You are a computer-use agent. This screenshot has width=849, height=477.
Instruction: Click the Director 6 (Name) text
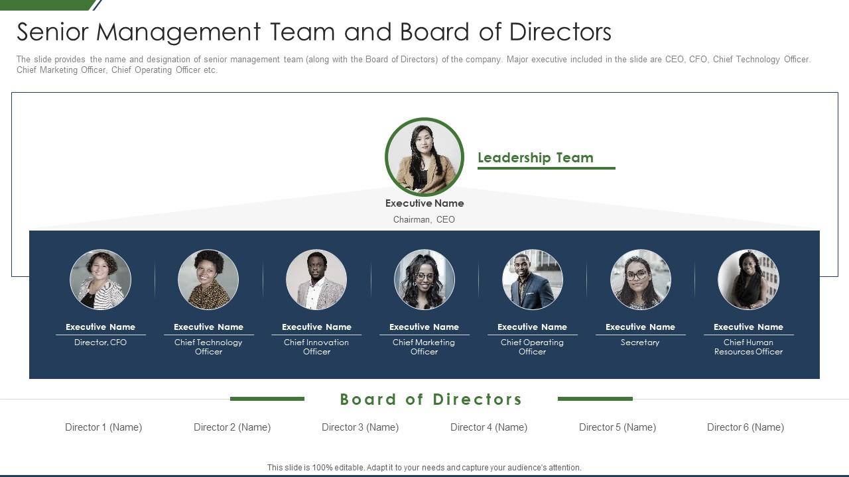[745, 427]
